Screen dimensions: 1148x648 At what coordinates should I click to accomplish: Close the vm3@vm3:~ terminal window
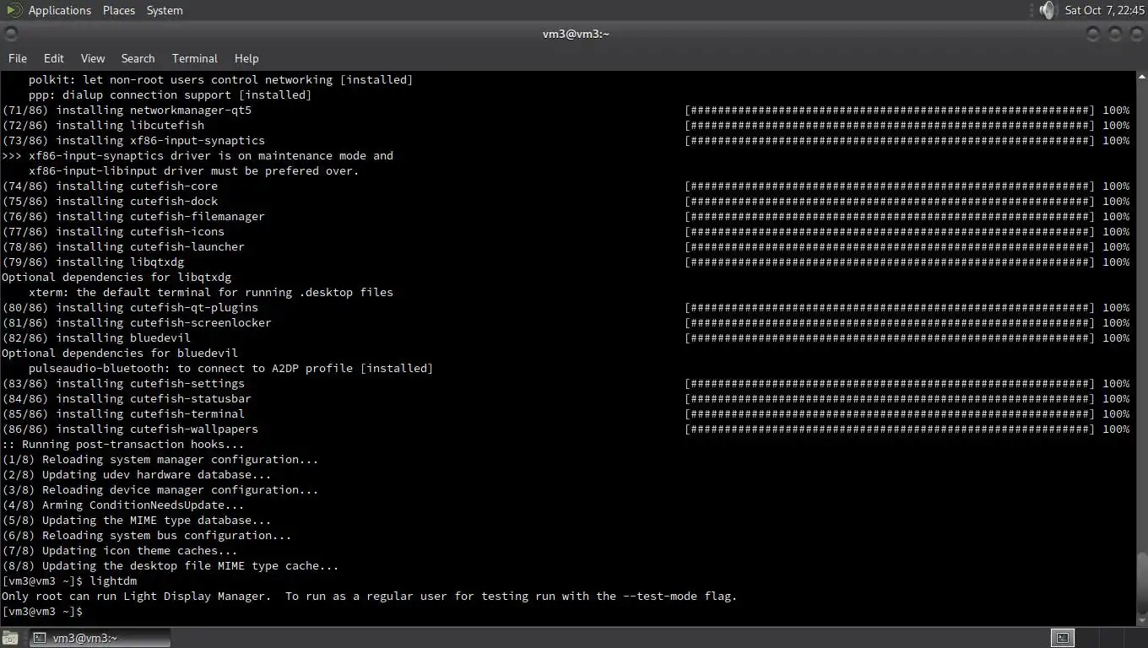coord(1135,34)
